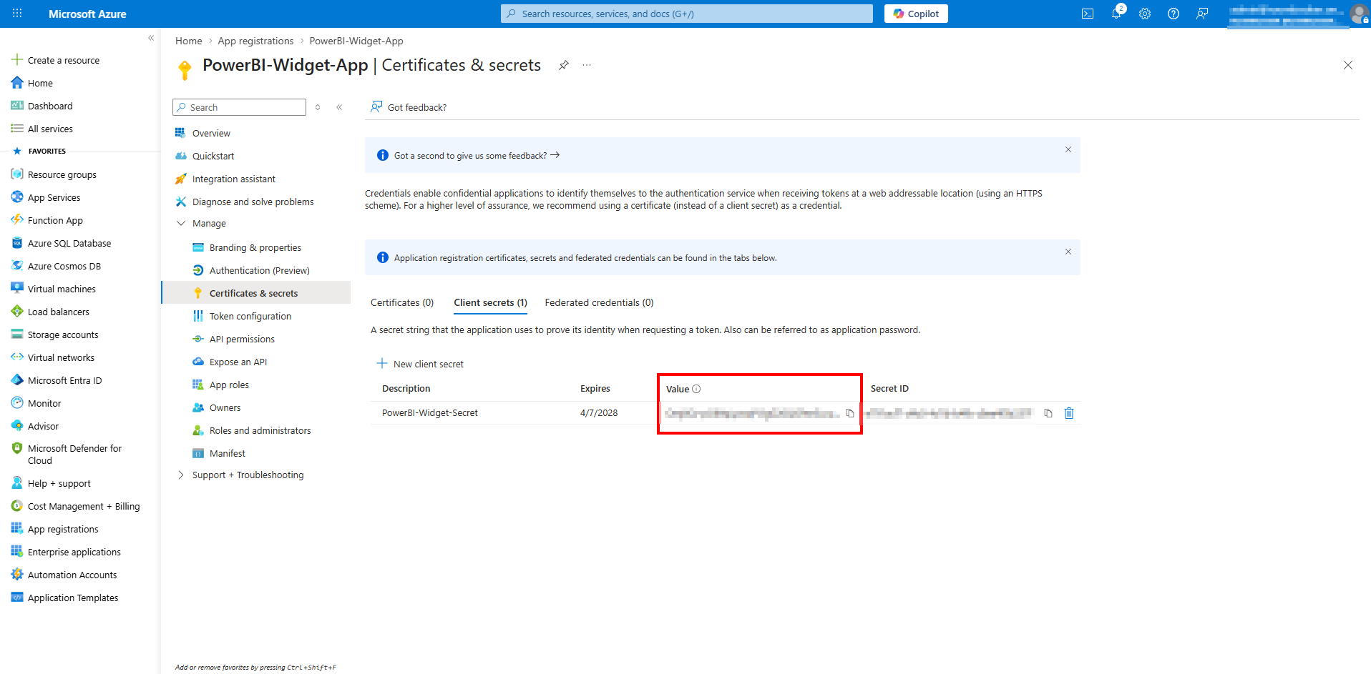Copy the Secret ID

1048,413
